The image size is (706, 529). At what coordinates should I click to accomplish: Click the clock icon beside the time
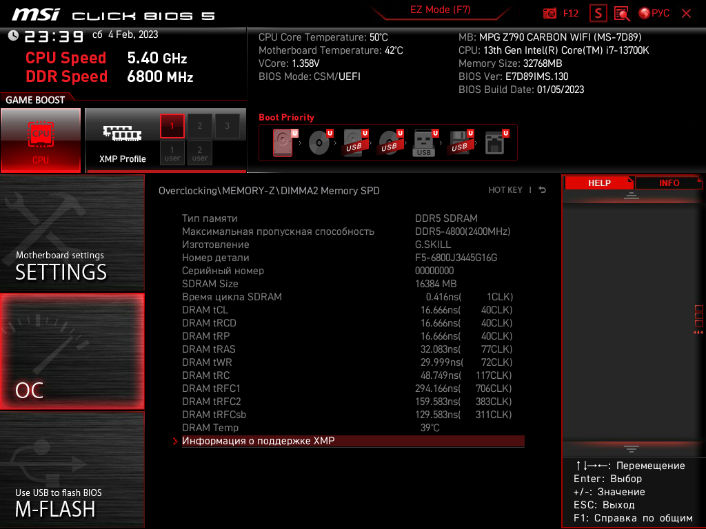pyautogui.click(x=13, y=36)
